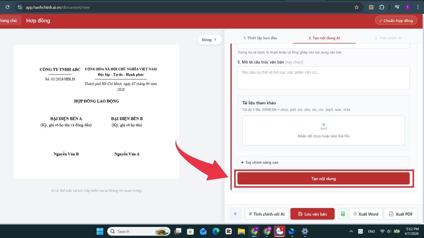Image resolution: width=424 pixels, height=238 pixels.
Task: Click the Tài liệu tham khảo label
Action: pyautogui.click(x=259, y=103)
